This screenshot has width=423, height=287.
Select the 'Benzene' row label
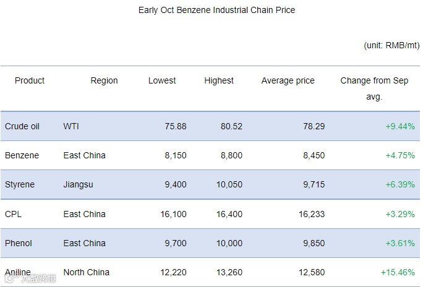[x=22, y=155]
